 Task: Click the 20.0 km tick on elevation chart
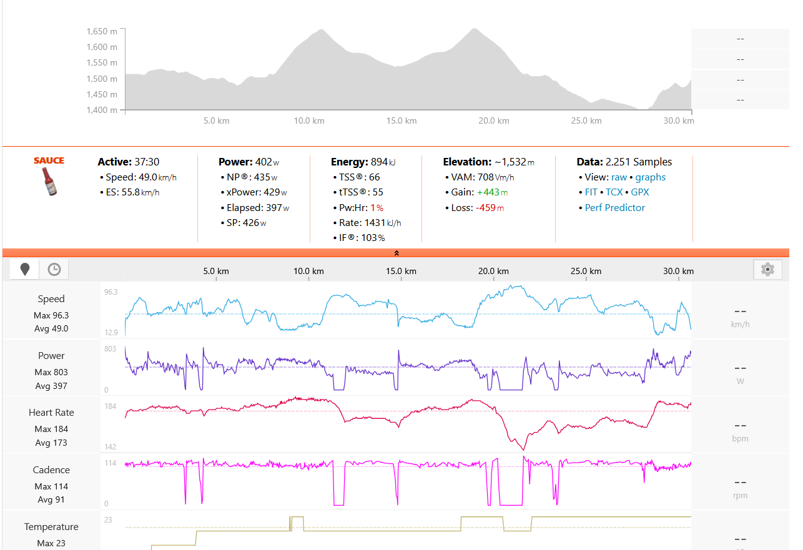coord(494,120)
